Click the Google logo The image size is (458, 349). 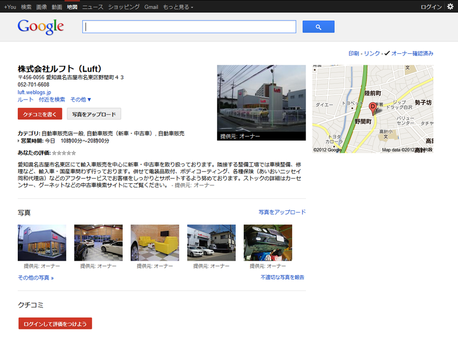pyautogui.click(x=41, y=27)
